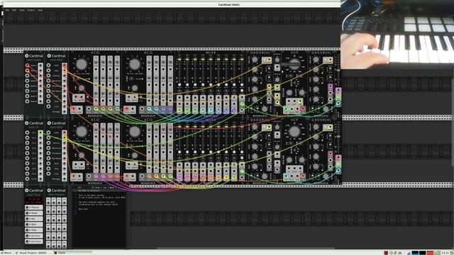Click green output jack on bottom Host CV
The height and width of the screenshot is (255, 454).
tap(40, 132)
